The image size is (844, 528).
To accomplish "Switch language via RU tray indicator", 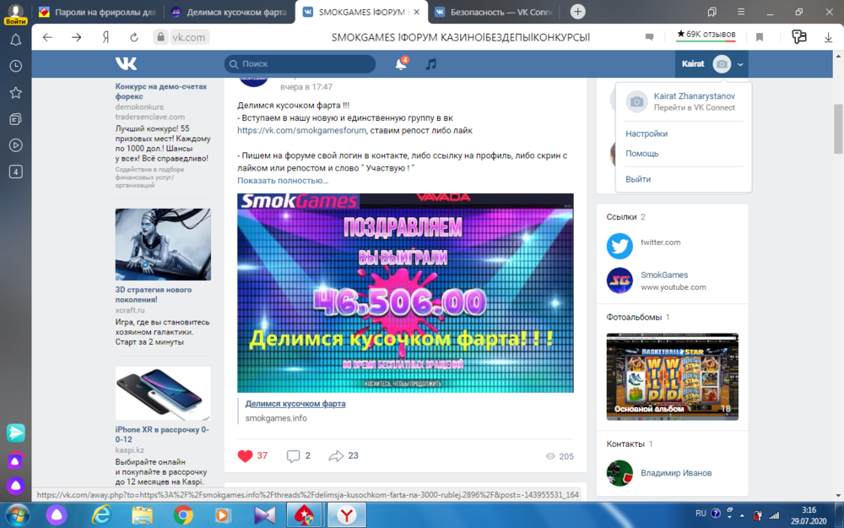I will tap(701, 514).
